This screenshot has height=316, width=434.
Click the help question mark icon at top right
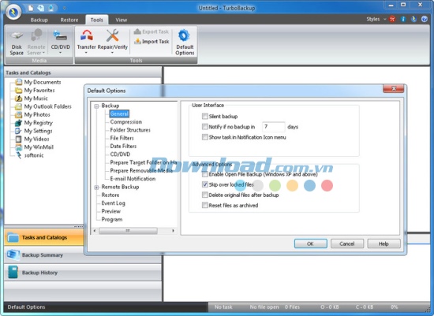coord(425,19)
